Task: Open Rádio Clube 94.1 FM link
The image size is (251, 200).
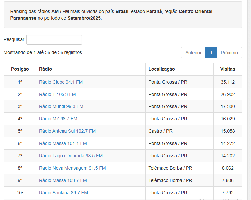Action: tap(61, 82)
